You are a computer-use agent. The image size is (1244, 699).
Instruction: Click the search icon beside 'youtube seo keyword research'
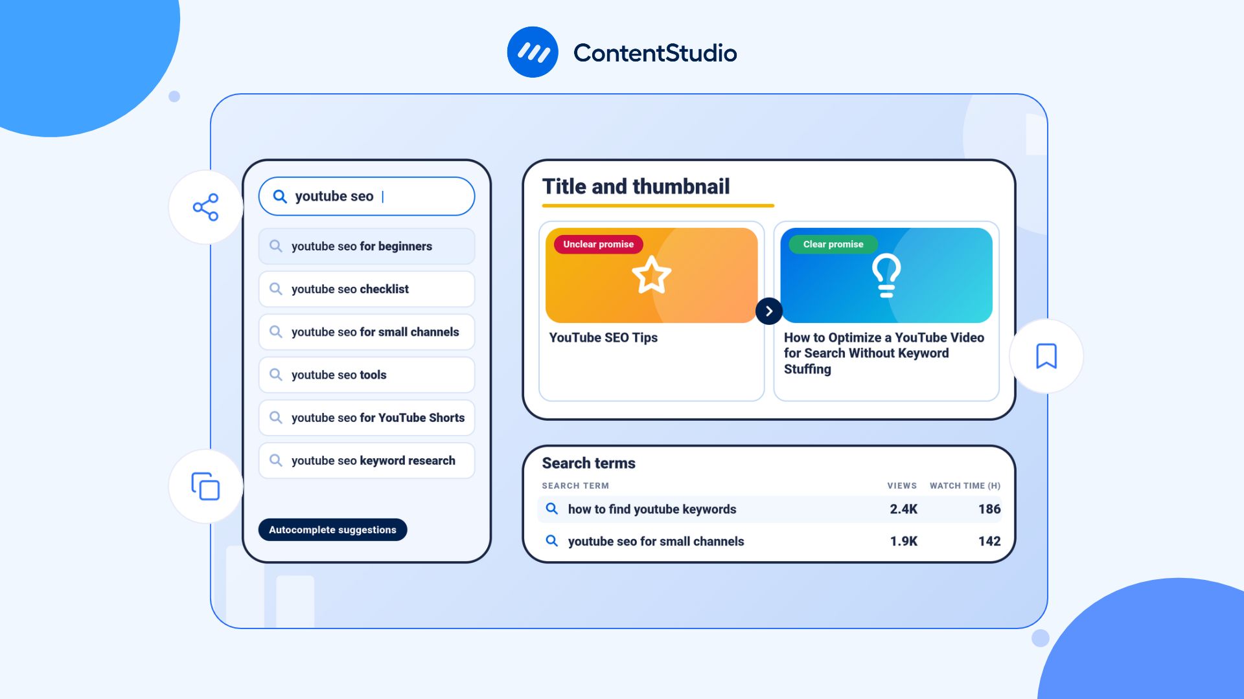pos(276,460)
